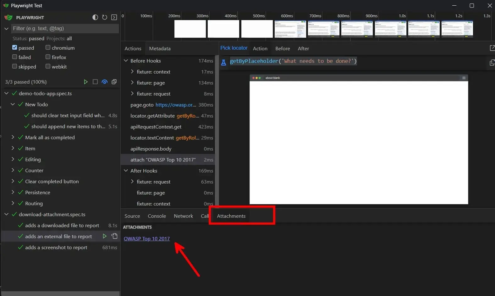The image size is (495, 296).
Task: Click the filter tests input field
Action: [65, 28]
